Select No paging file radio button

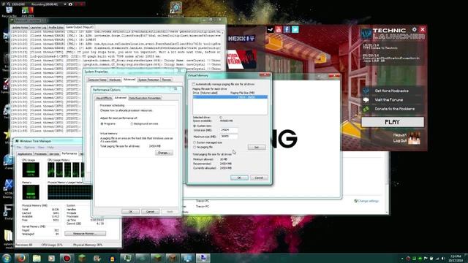click(195, 148)
